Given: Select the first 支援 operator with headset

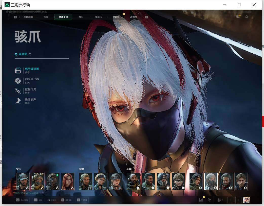Looking at the screenshot, I should tap(86, 181).
